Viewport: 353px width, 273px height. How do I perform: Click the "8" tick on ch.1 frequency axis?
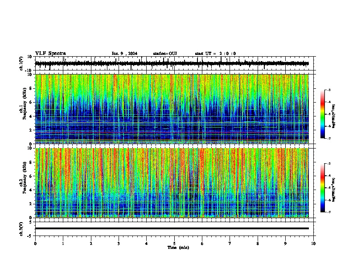[x=31, y=88]
